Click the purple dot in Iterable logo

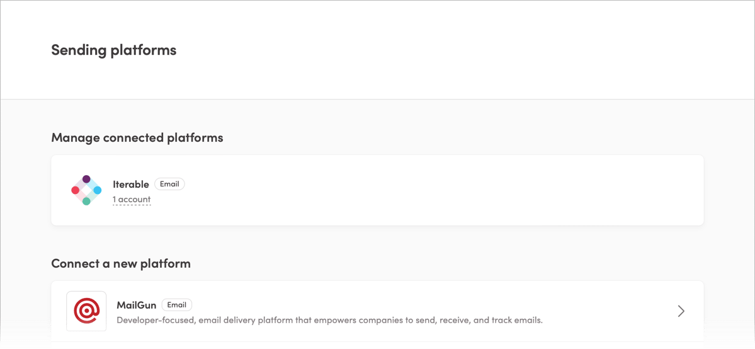(x=86, y=180)
